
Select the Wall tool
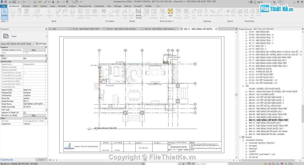[13, 13]
